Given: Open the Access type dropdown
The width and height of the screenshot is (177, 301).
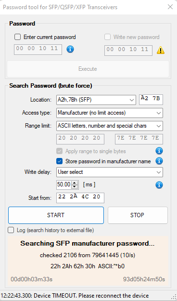Looking at the screenshot, I should [110, 113].
